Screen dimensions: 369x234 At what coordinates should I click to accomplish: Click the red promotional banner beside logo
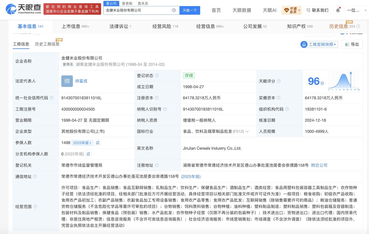click(72, 9)
